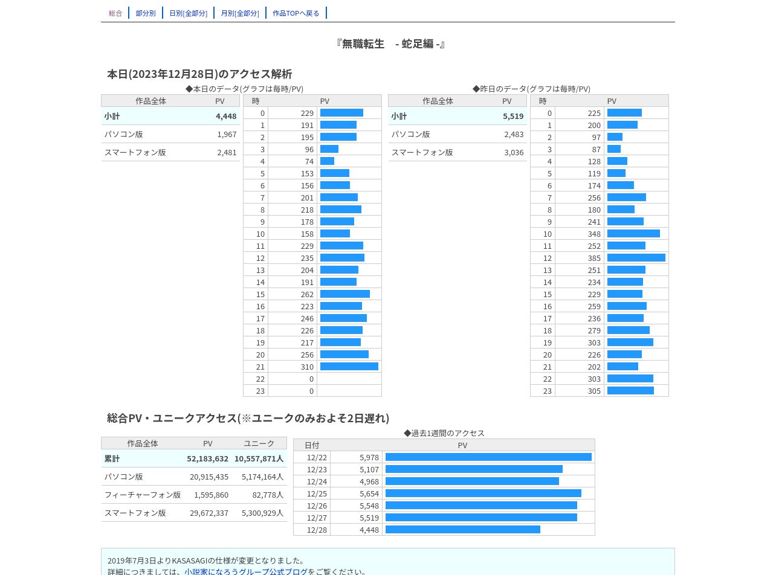Select cumulative PV 52,183,632
The image size is (776, 575).
click(x=207, y=458)
